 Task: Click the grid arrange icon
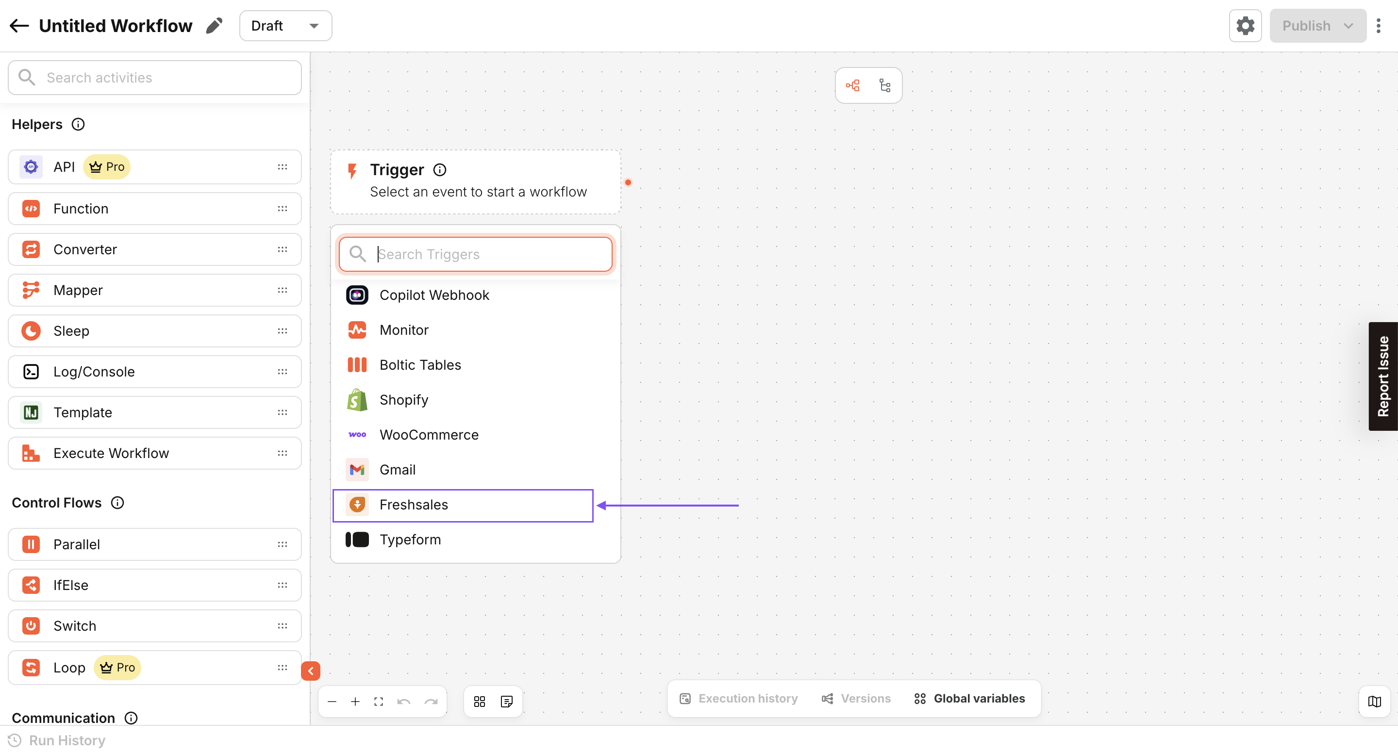coord(479,701)
